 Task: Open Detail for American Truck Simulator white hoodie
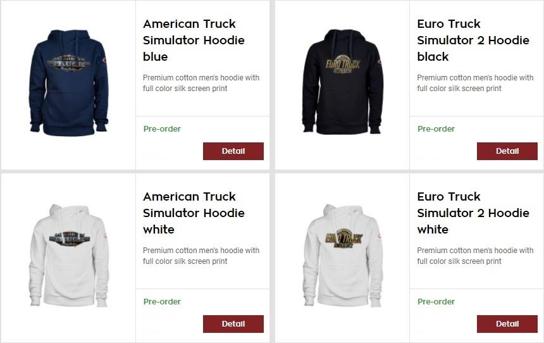coord(233,324)
